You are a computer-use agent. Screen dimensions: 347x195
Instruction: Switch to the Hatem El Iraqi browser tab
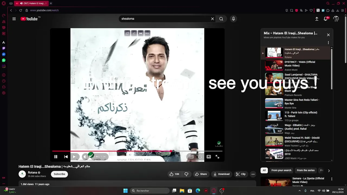click(x=31, y=3)
